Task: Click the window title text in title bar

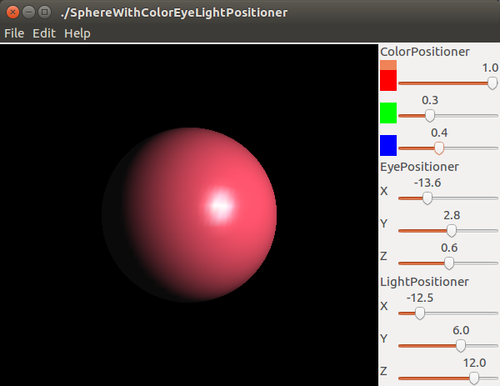Action: click(174, 13)
